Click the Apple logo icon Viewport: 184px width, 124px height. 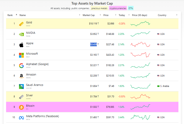(x=22, y=45)
